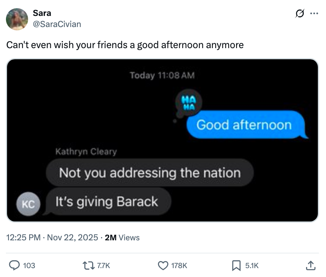Open the share icon at bottom right
Screen dimensions: 326x277
pyautogui.click(x=311, y=265)
